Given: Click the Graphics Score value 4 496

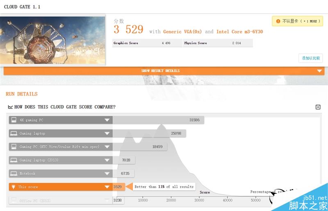Looking at the screenshot, I should click(x=166, y=43).
